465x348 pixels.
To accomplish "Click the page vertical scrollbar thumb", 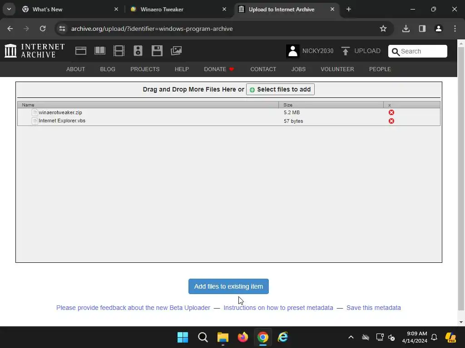I will click(461, 179).
